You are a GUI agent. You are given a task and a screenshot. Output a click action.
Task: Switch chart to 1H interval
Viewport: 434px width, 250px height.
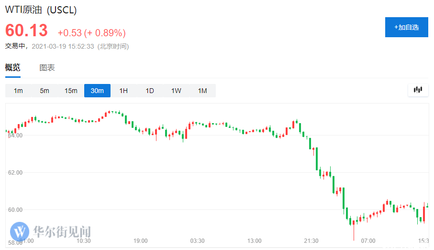coord(123,91)
